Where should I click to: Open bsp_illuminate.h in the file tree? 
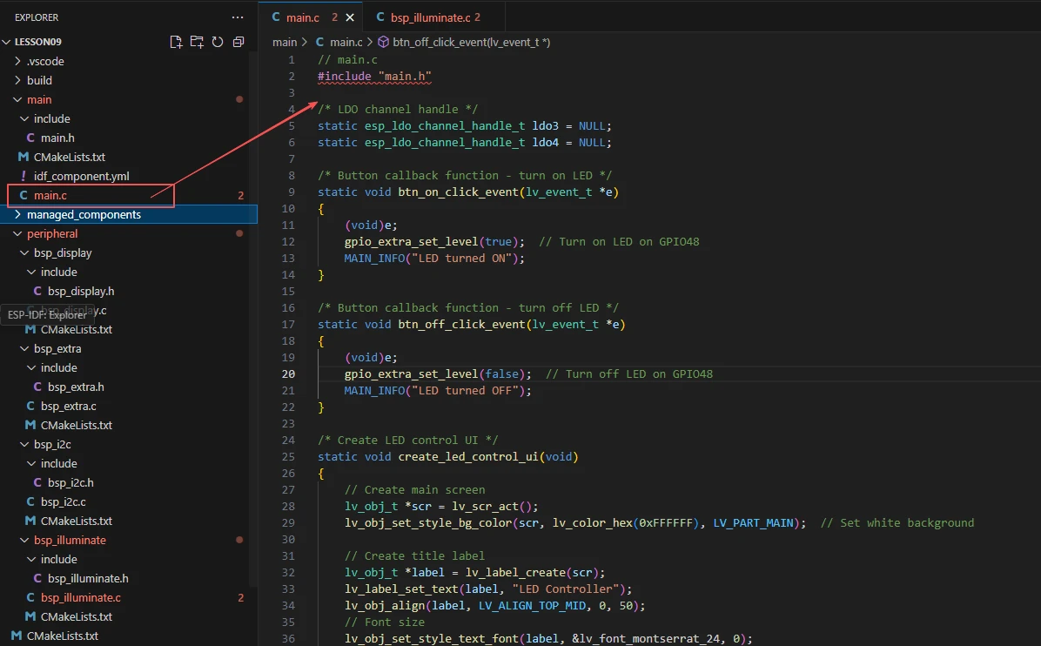87,578
